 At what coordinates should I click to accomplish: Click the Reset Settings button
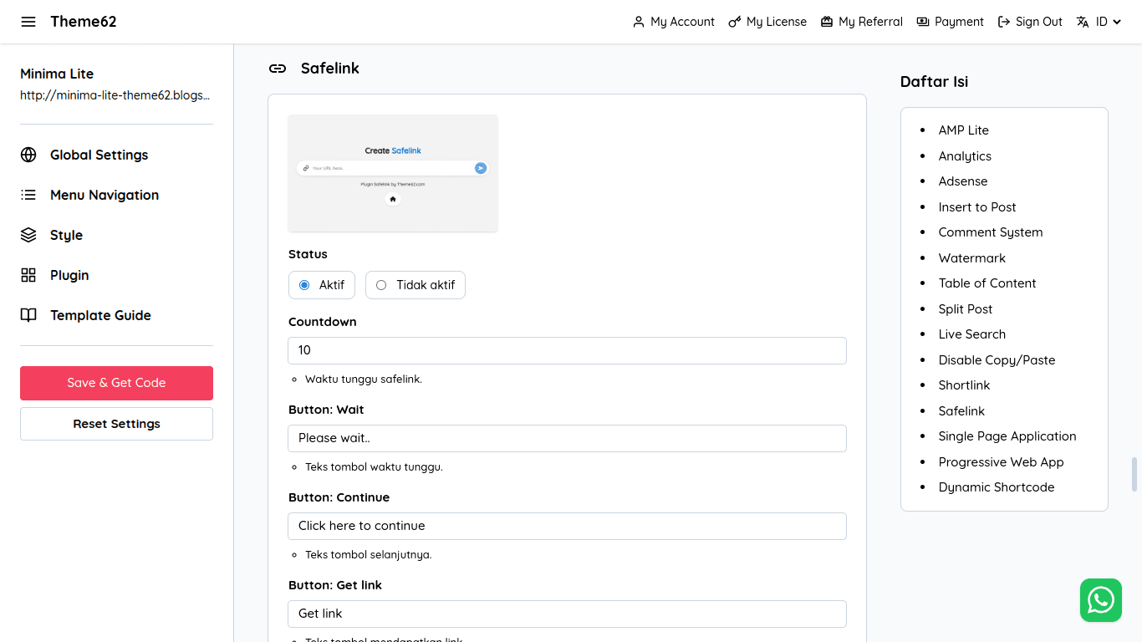tap(116, 424)
